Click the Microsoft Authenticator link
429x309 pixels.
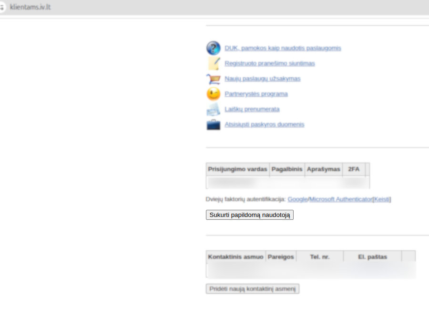[x=341, y=199]
